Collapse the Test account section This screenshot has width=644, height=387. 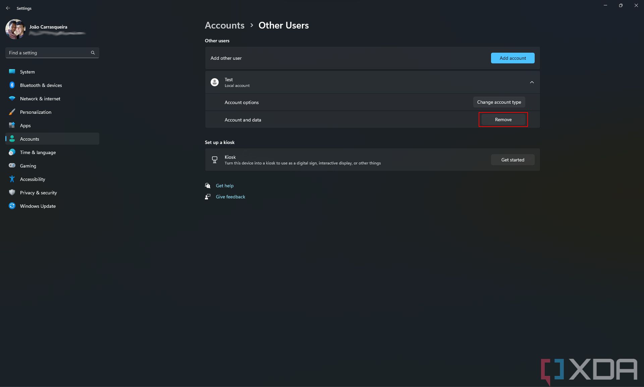click(531, 82)
